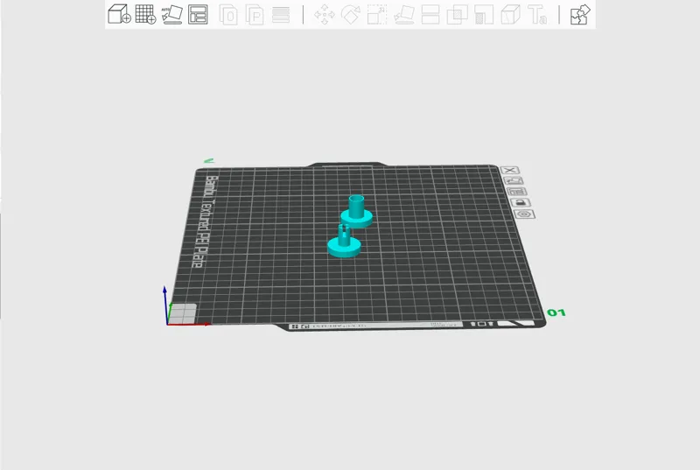Select the Move tool arrows icon
Screen dimensions: 700x470
[x=325, y=15]
